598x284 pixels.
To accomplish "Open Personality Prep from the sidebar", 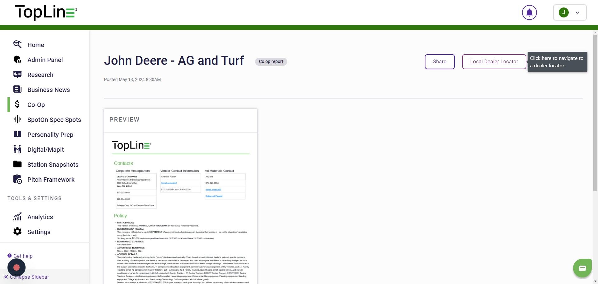I will [x=50, y=135].
